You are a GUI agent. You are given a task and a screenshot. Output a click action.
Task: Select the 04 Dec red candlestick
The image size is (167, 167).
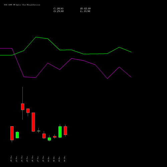65,131
